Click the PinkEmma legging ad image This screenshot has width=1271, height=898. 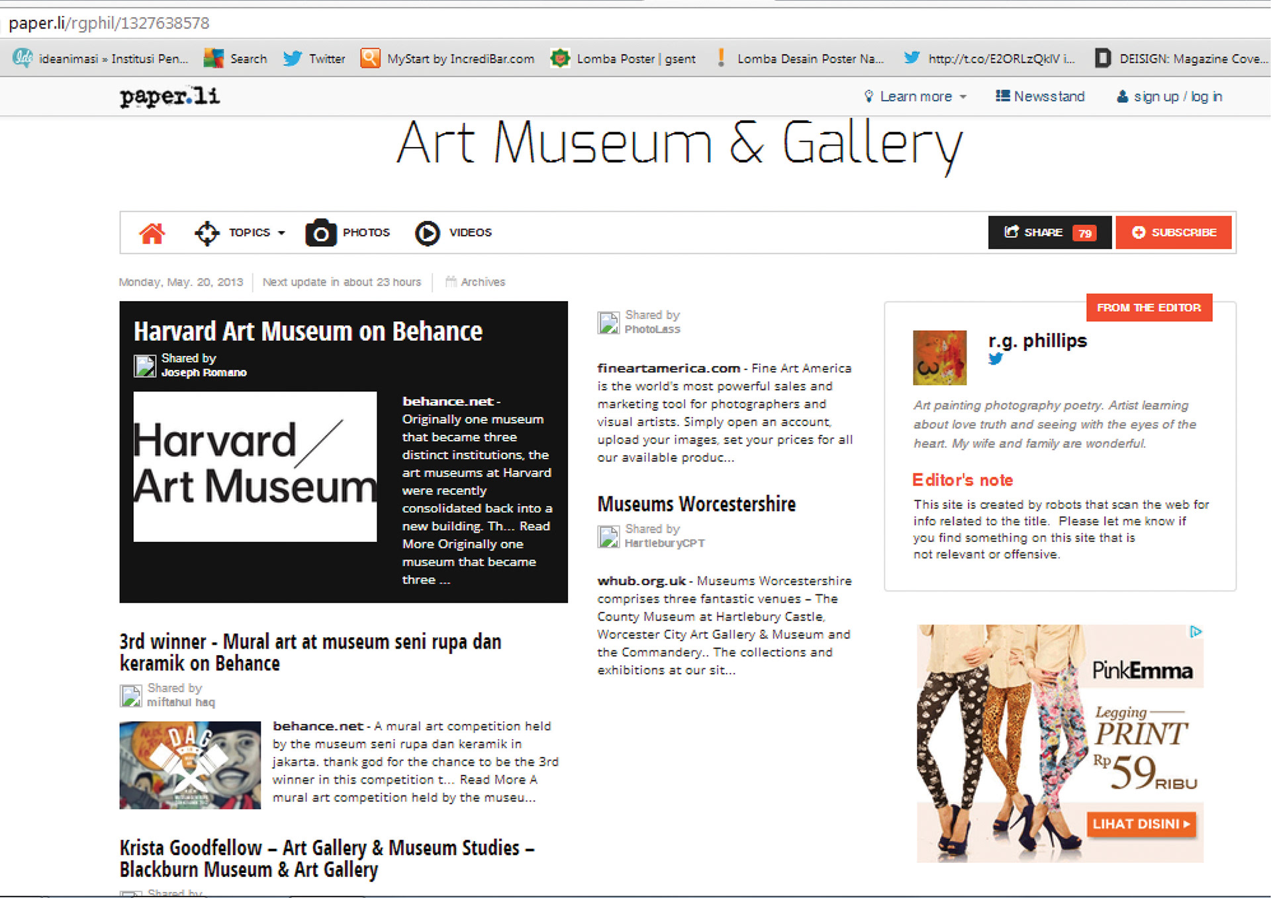(x=1060, y=743)
